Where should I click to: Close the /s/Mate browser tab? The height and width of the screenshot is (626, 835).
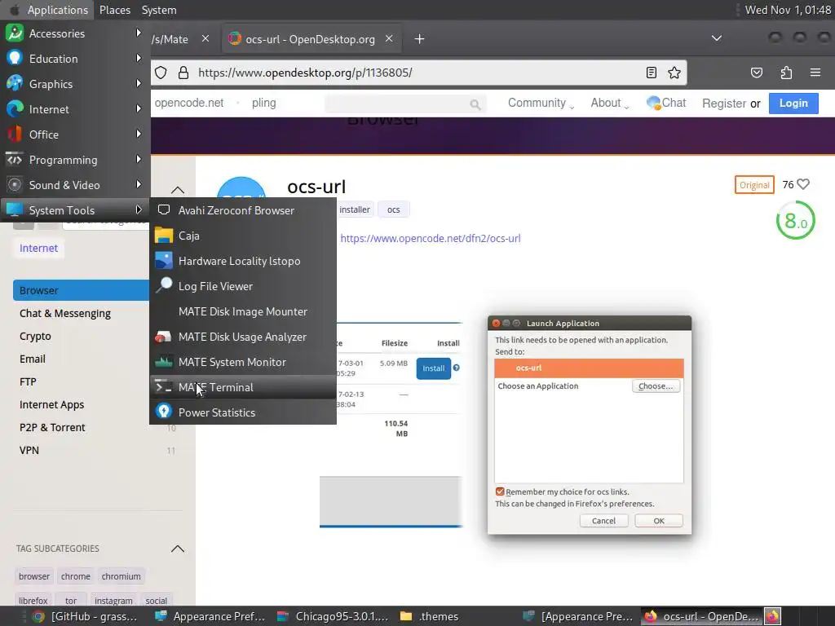pos(205,39)
